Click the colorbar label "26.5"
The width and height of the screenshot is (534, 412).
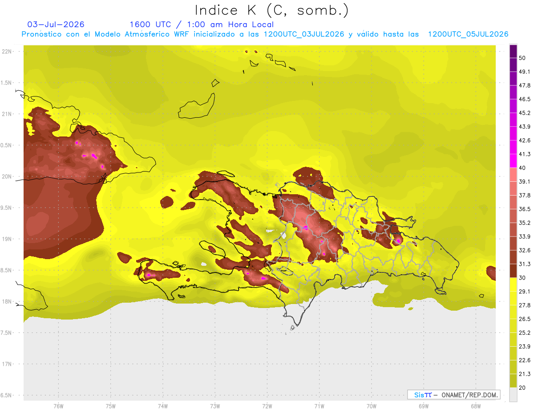pos(525,319)
